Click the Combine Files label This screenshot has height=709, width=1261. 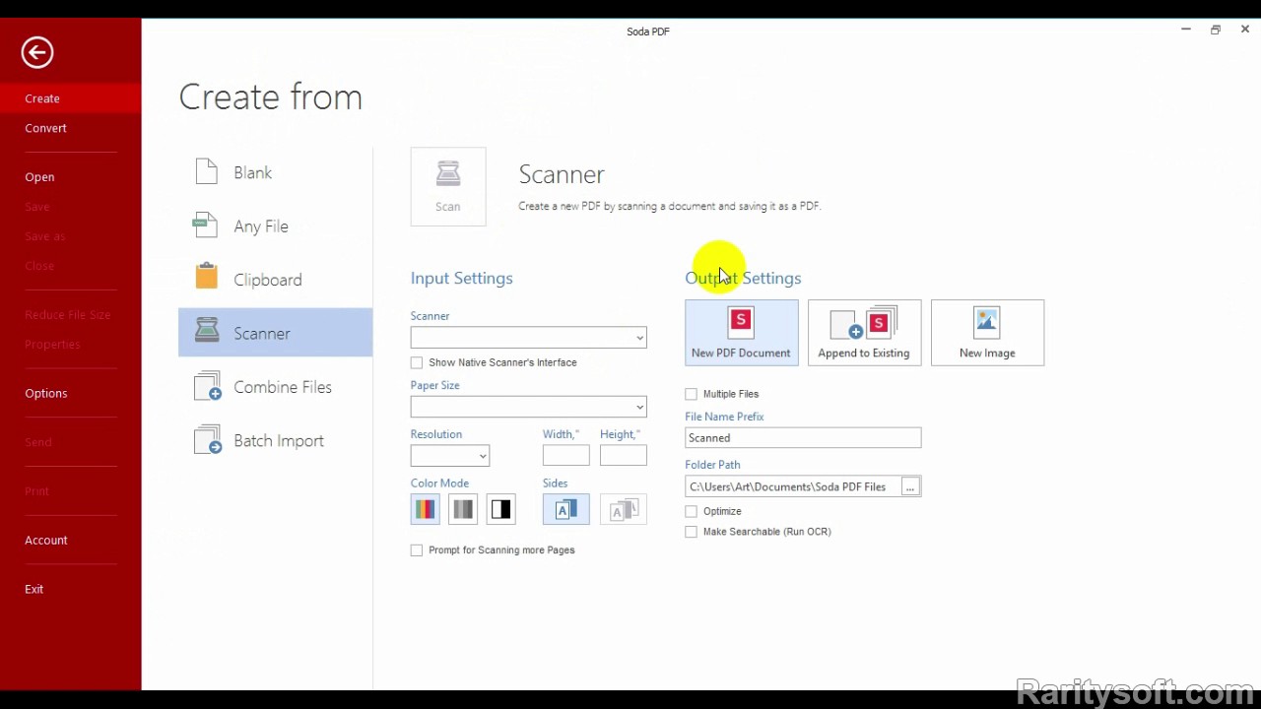283,387
